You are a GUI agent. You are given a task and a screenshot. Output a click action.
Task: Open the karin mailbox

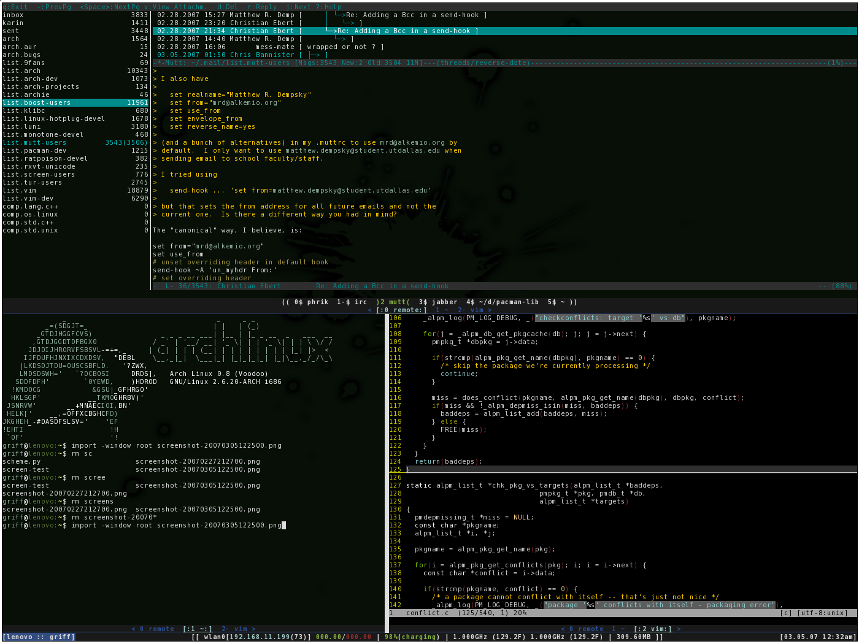[75, 23]
